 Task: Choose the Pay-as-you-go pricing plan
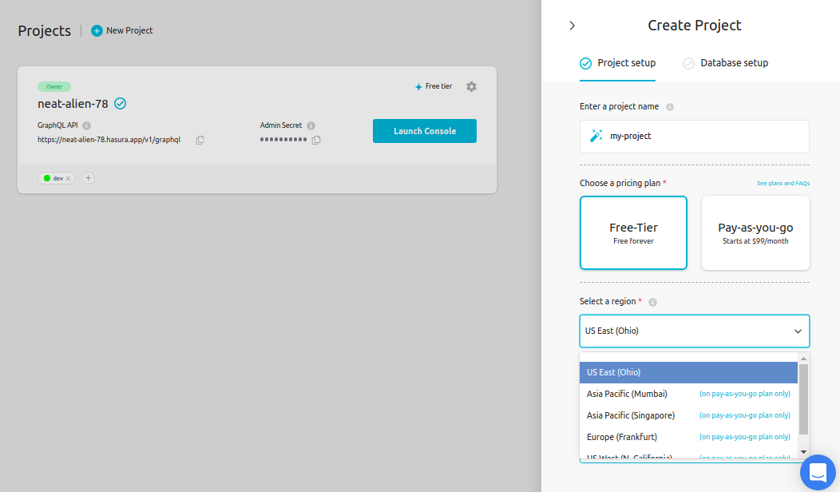755,232
